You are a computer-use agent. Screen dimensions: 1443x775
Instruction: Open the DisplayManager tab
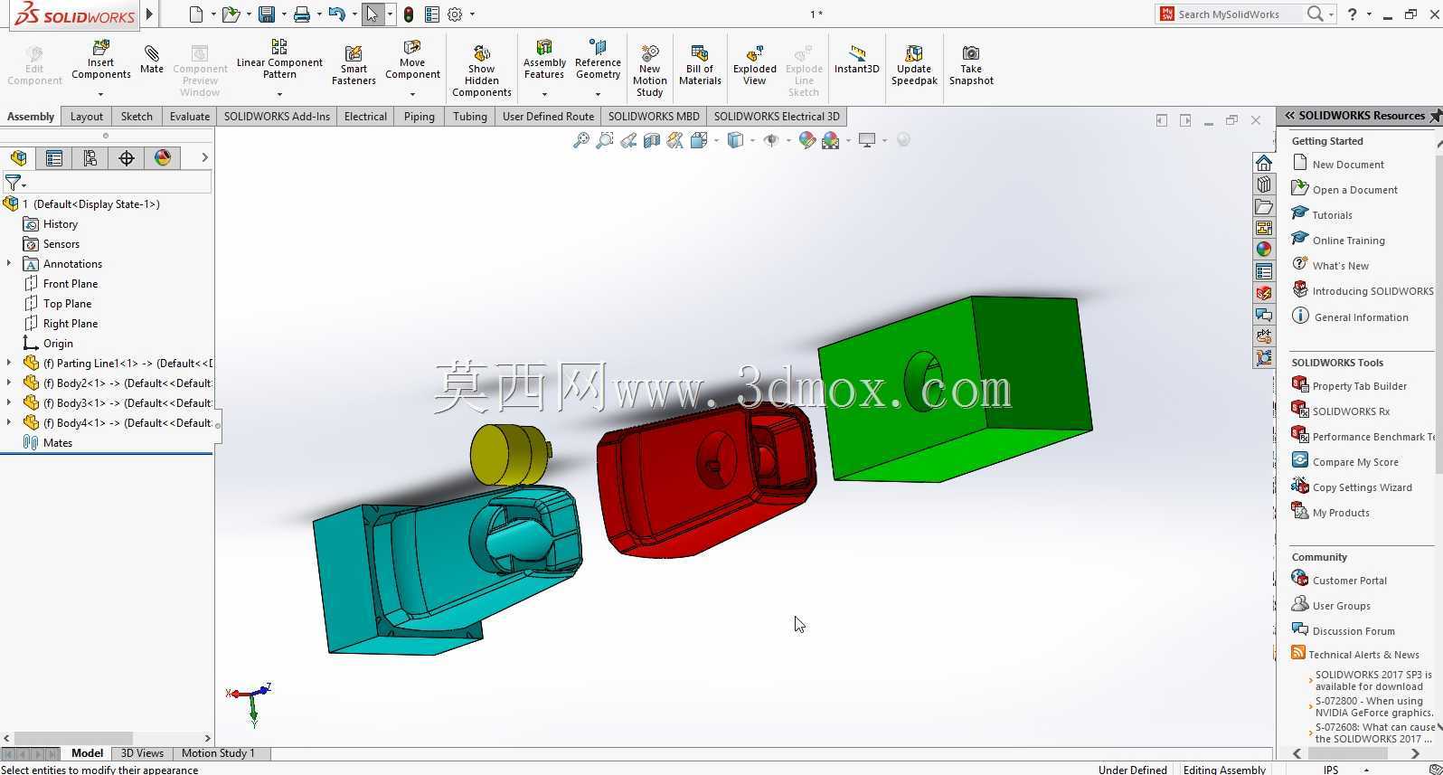point(163,158)
